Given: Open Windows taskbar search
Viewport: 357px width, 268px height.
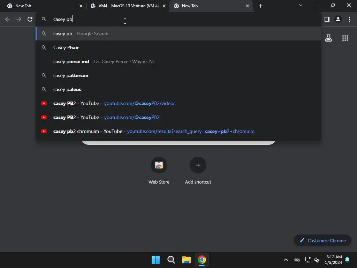Looking at the screenshot, I should 171,260.
